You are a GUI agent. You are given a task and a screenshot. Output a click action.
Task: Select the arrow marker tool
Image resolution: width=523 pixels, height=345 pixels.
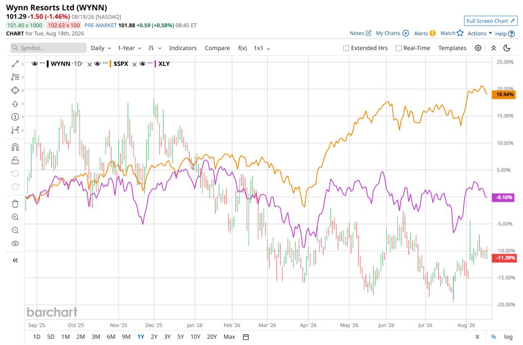coord(15,103)
